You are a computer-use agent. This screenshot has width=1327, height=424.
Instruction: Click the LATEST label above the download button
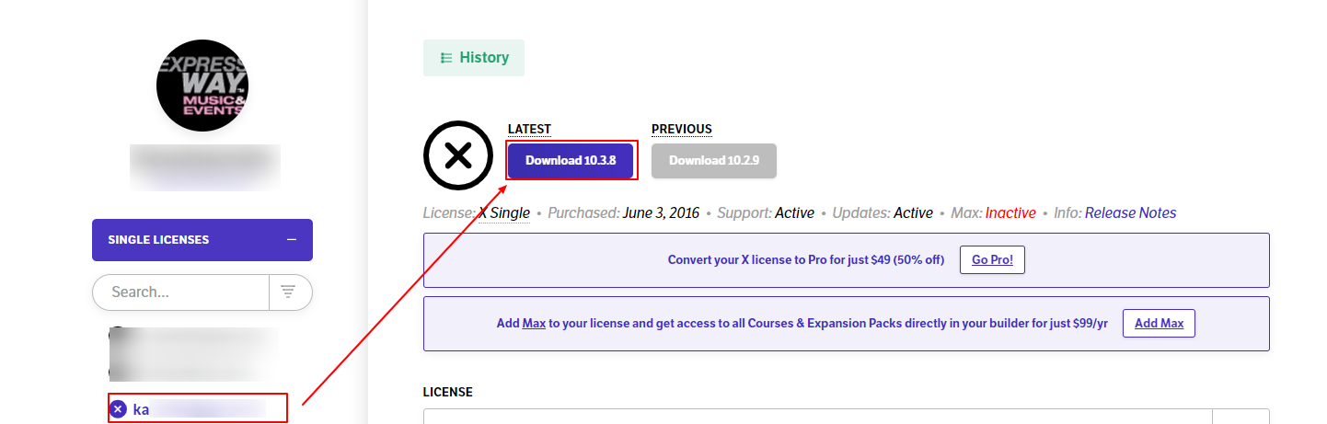(x=529, y=129)
